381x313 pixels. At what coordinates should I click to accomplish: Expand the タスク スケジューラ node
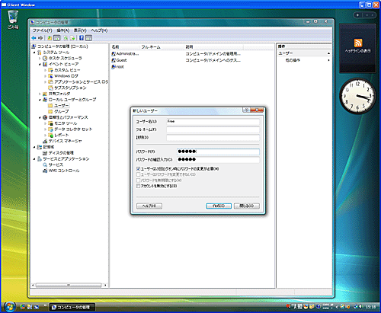coord(40,58)
